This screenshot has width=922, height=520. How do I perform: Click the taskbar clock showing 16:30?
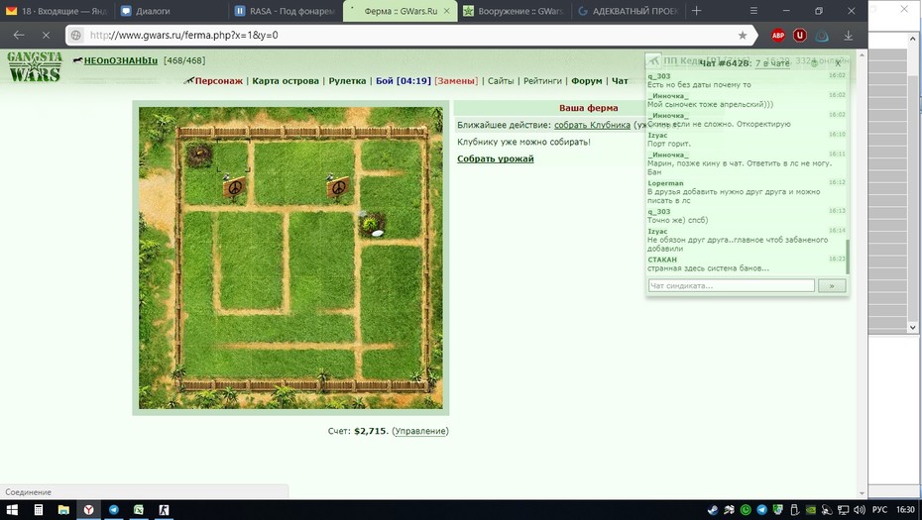tap(905, 510)
